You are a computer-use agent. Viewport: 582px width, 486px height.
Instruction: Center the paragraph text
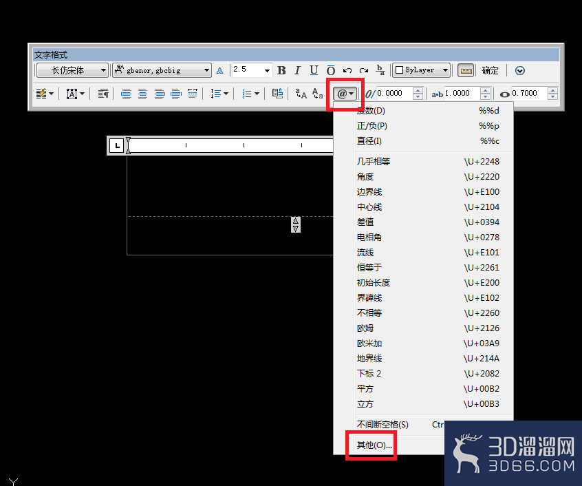[142, 94]
